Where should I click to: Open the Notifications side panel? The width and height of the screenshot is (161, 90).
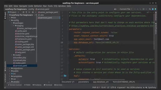point(156,28)
